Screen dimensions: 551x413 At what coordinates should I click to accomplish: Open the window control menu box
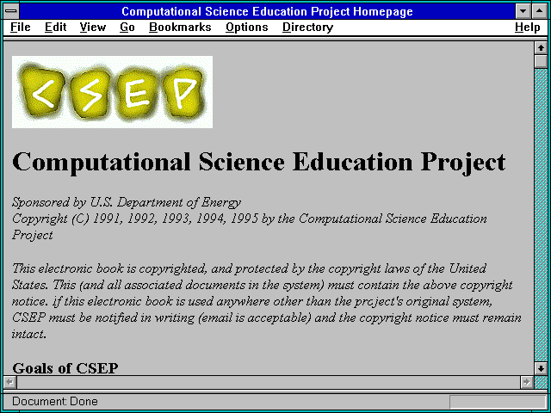[x=11, y=11]
